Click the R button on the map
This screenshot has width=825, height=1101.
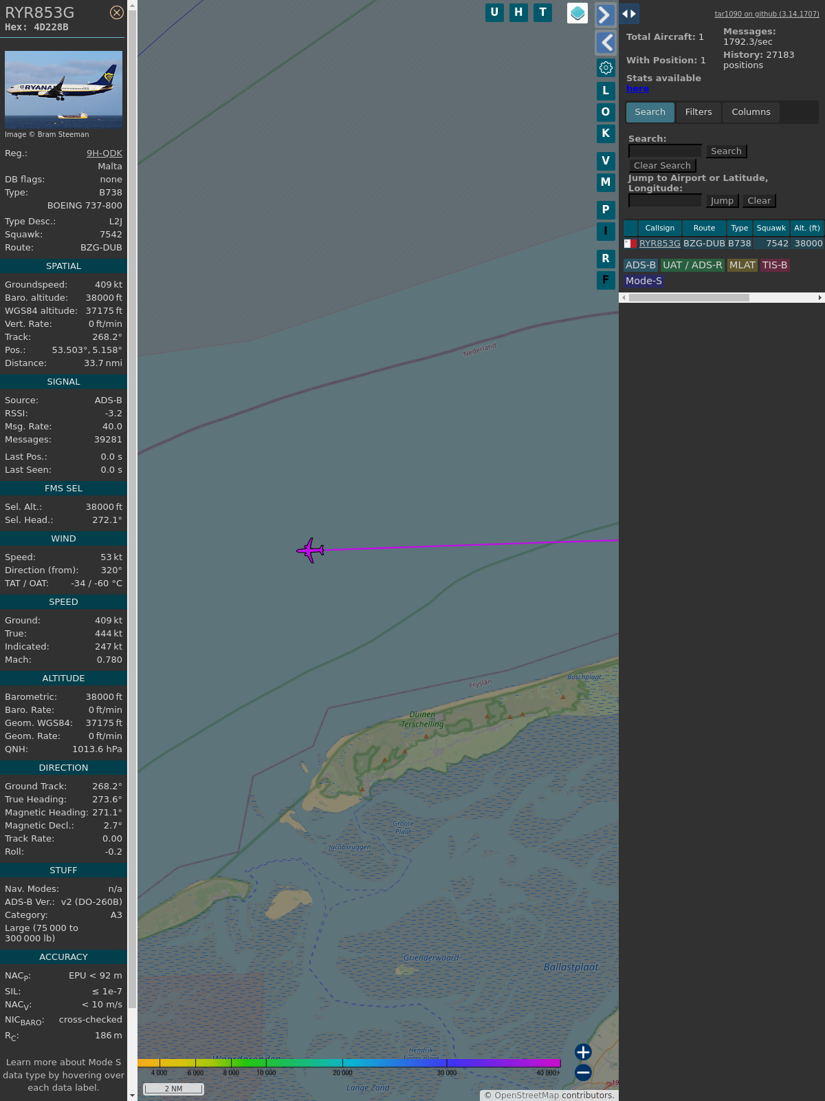tap(606, 259)
